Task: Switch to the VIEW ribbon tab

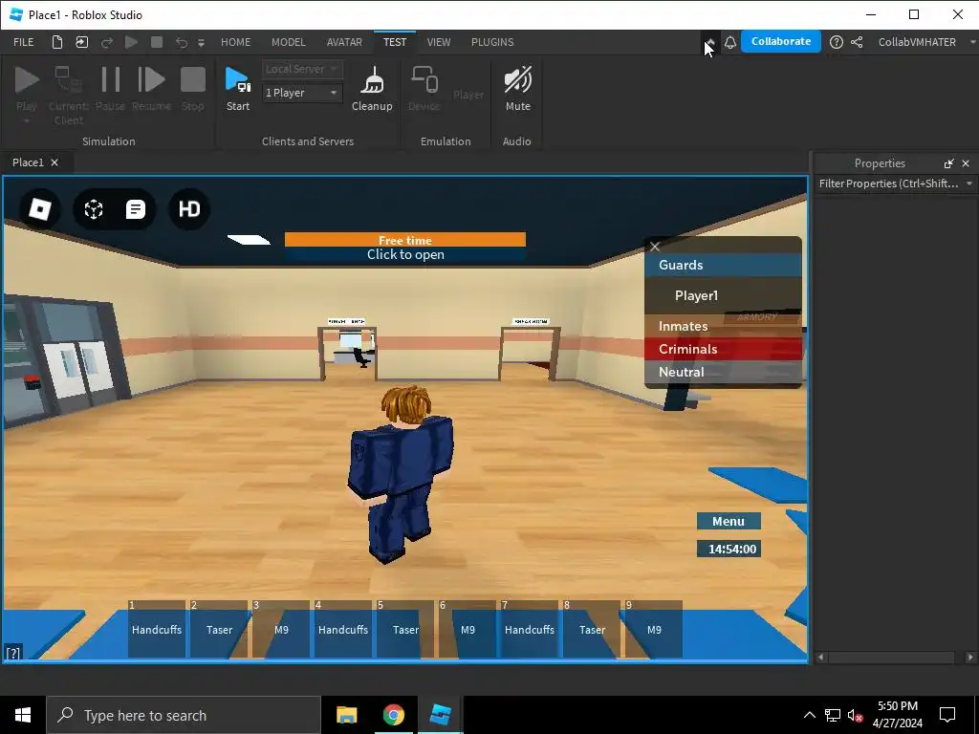Action: click(x=438, y=42)
